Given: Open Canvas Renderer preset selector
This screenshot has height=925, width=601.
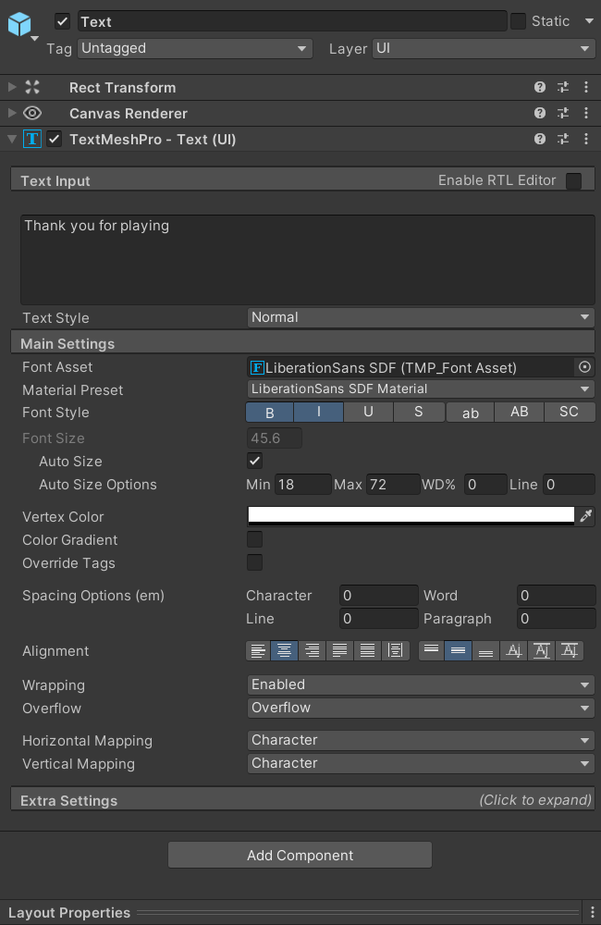Looking at the screenshot, I should click(563, 113).
